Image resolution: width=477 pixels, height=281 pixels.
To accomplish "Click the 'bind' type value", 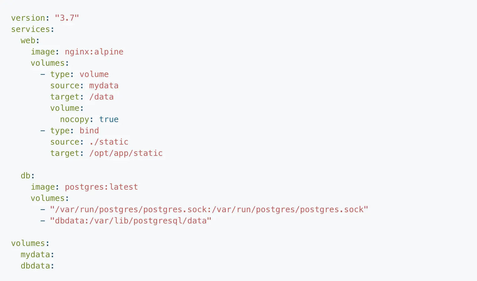I will tap(89, 130).
